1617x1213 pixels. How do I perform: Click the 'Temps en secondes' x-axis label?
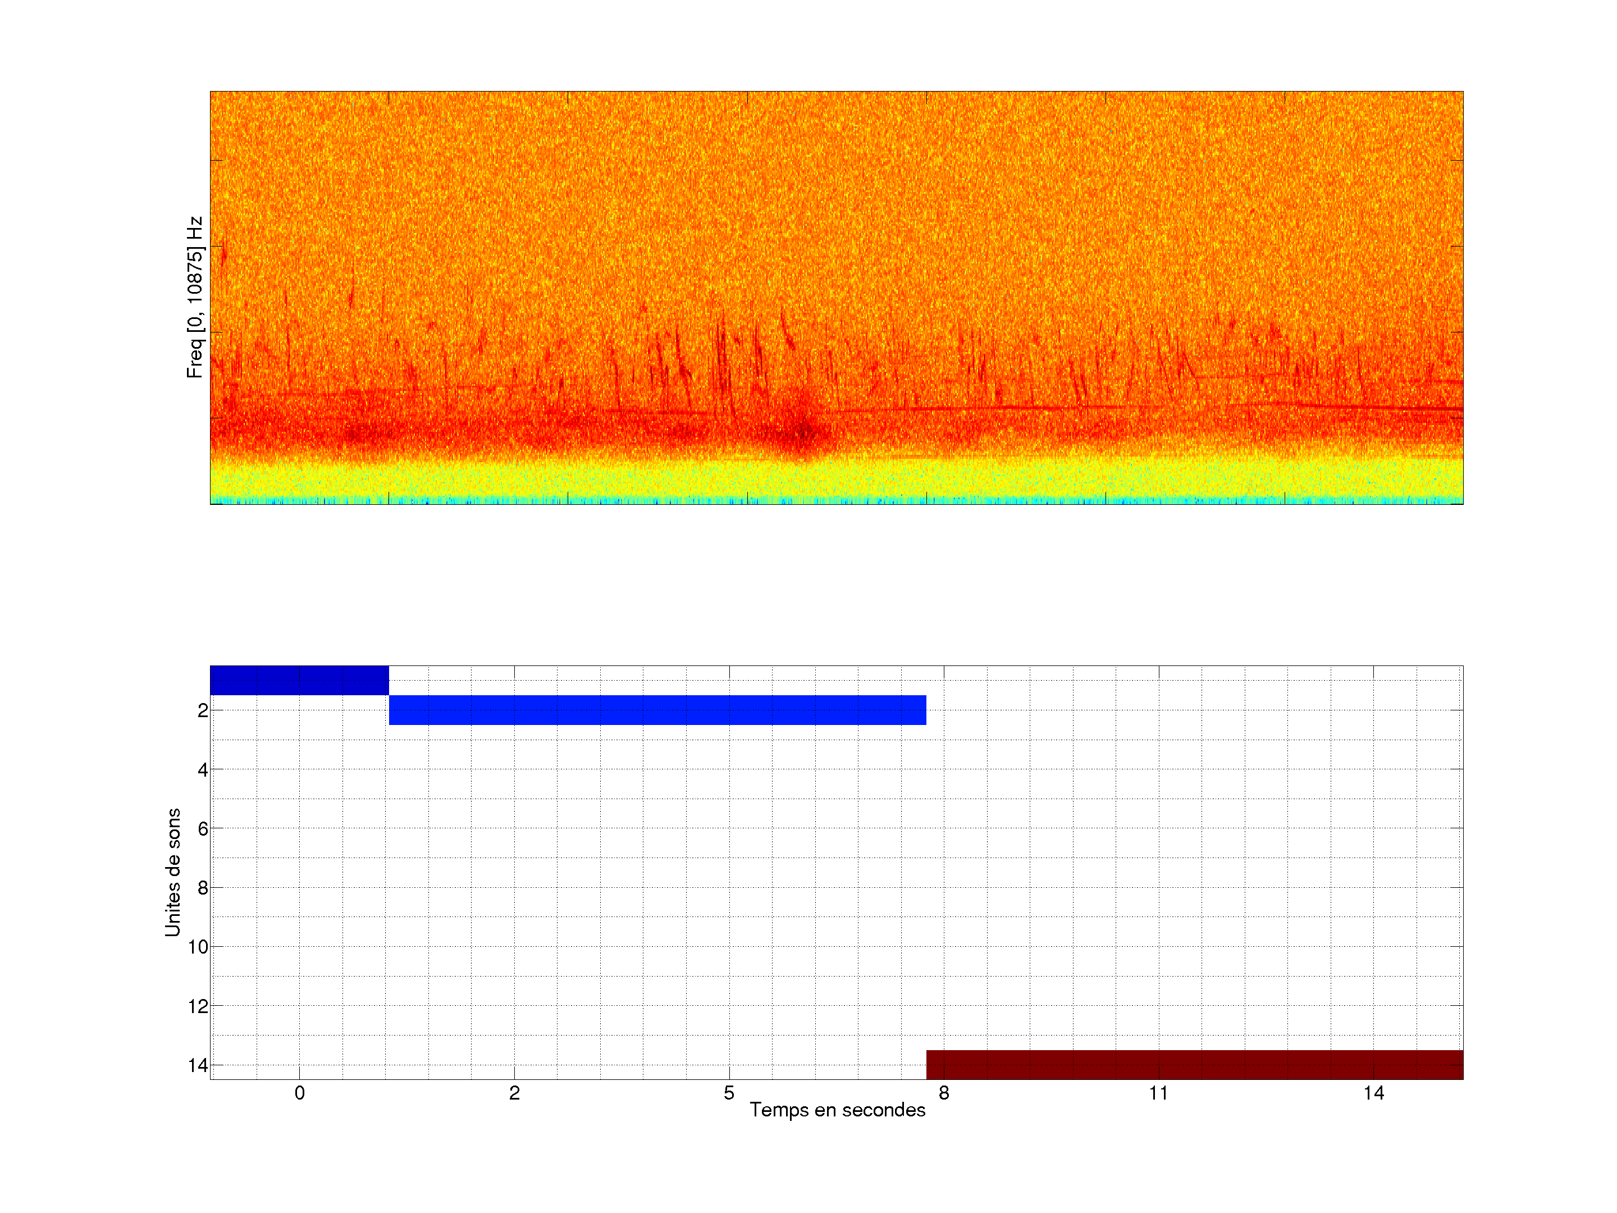[x=837, y=1110]
